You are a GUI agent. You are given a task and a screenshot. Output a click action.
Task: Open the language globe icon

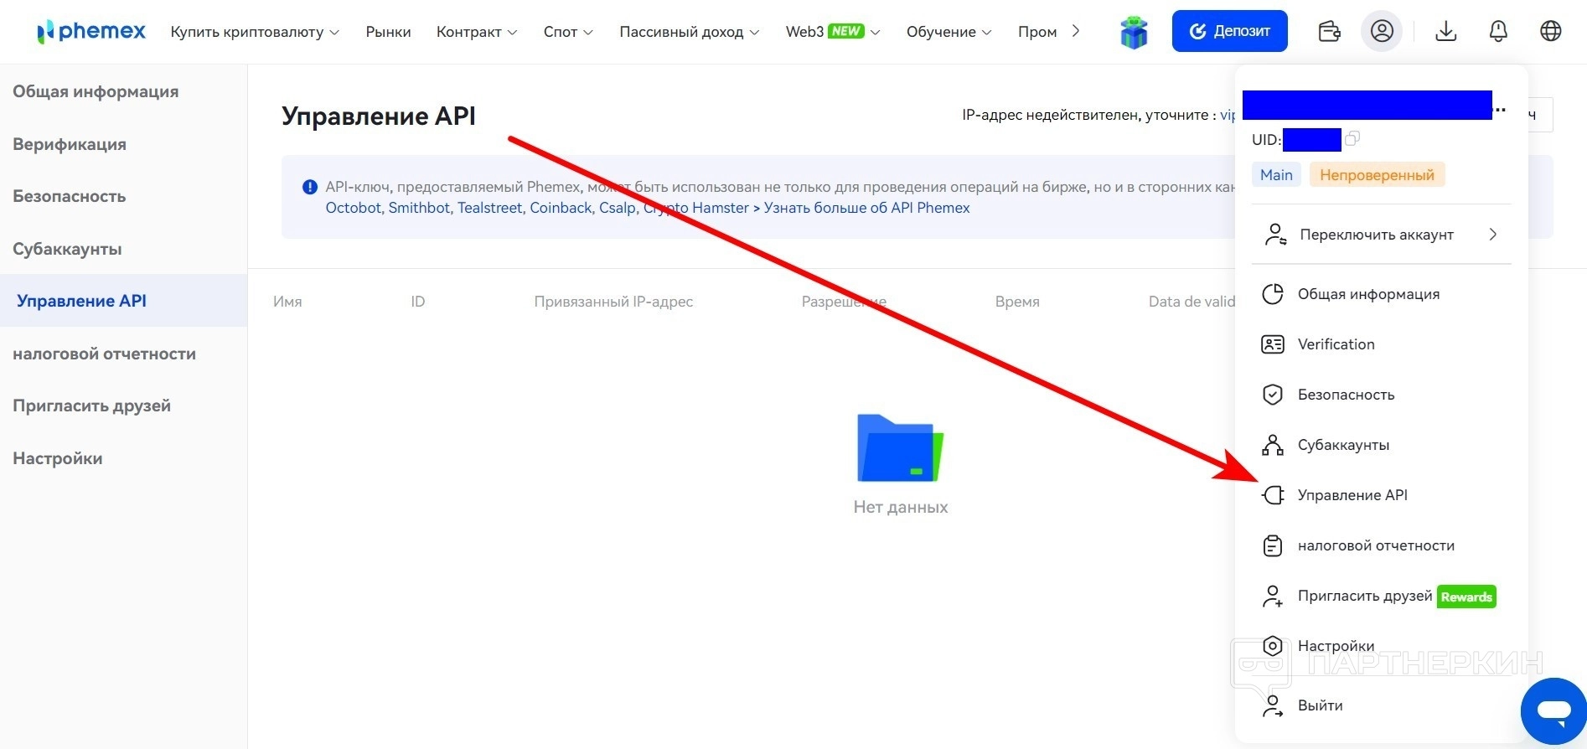pos(1551,32)
